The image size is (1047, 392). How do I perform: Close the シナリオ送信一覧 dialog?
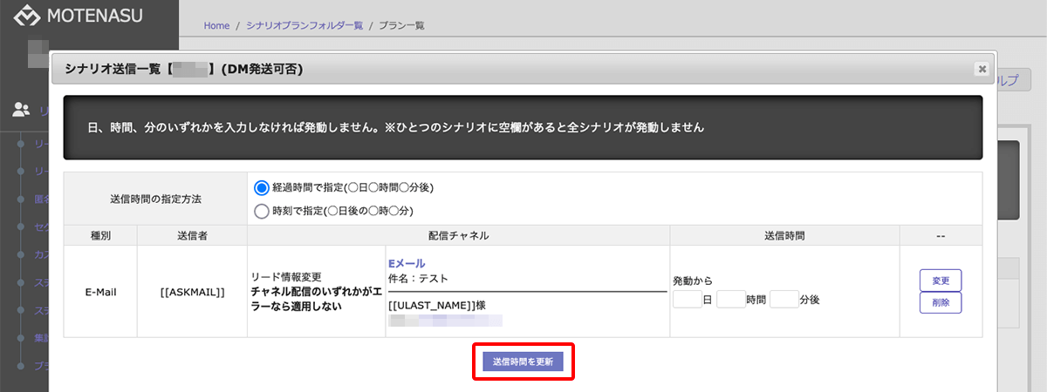tap(982, 68)
